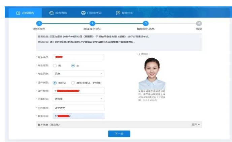Click the 报名查询 magnifier icon
Screen dimensions: 232x142
click(52, 13)
